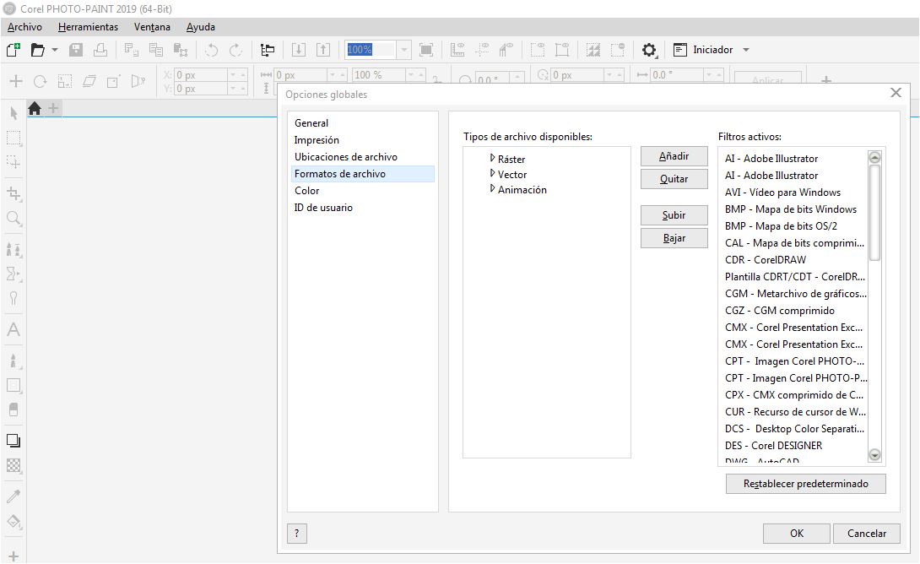Image resolution: width=920 pixels, height=564 pixels.
Task: Open the zoom level dropdown arrow
Action: point(404,50)
